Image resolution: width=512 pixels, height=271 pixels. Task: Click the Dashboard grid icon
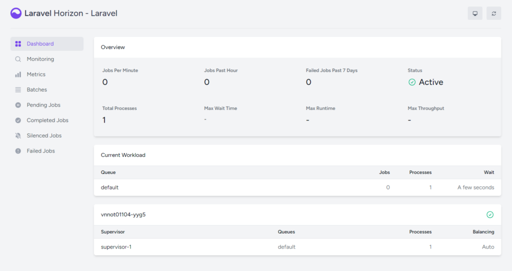coord(18,44)
